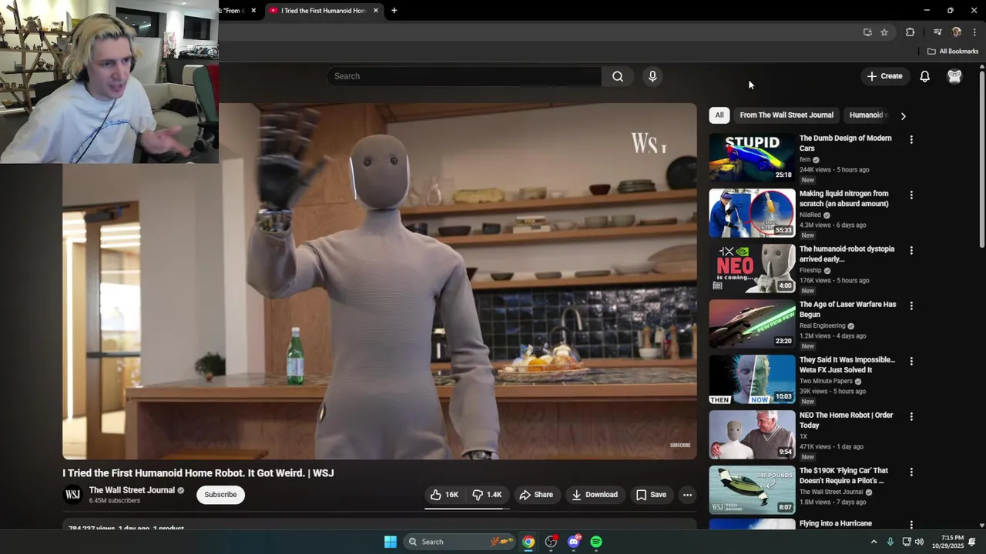Dislike the video (1.4K)

[488, 495]
